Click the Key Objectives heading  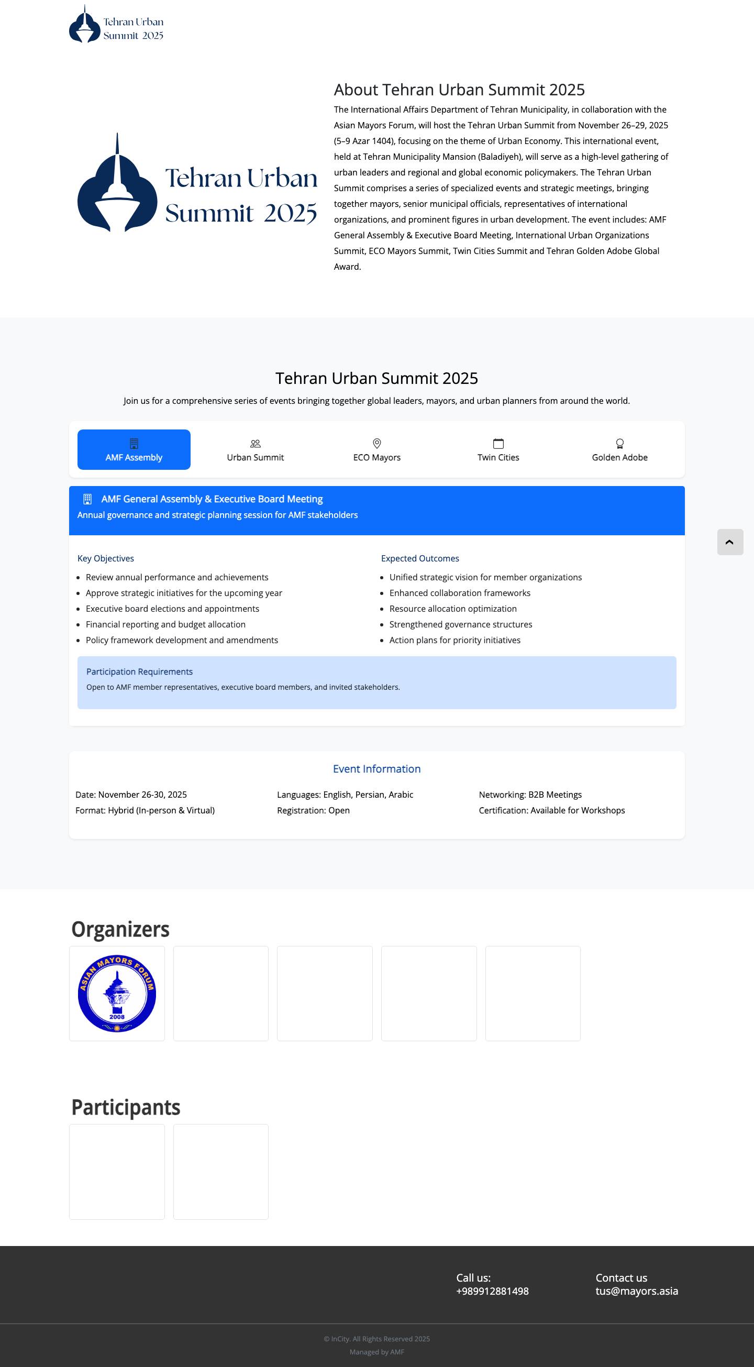tap(106, 558)
